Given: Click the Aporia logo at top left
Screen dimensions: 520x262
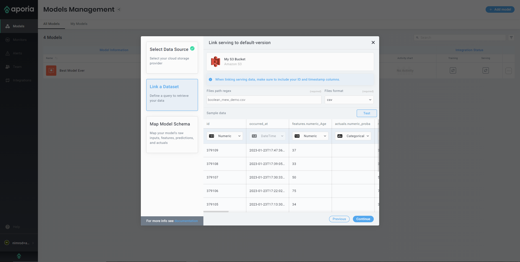Looking at the screenshot, I should coord(19,9).
